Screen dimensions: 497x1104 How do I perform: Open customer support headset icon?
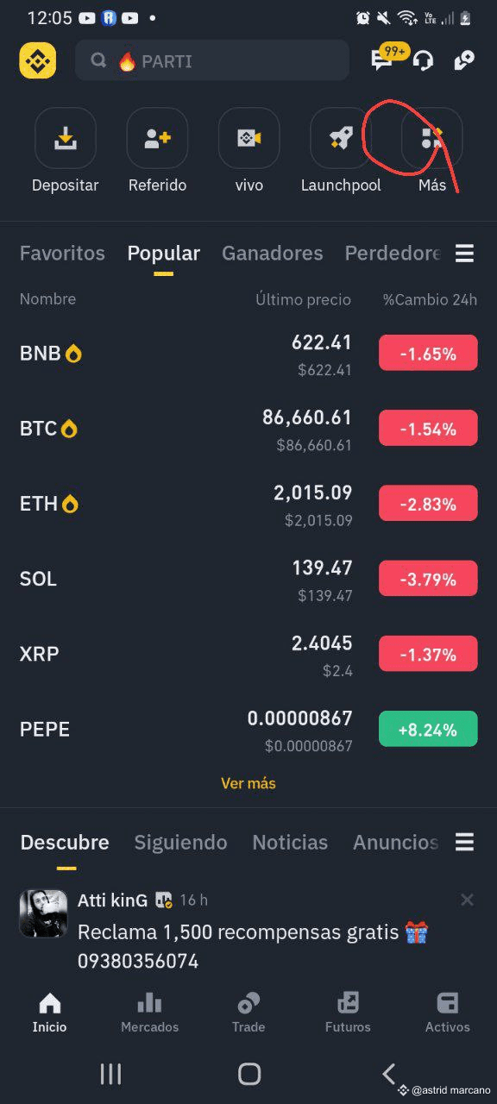(423, 60)
